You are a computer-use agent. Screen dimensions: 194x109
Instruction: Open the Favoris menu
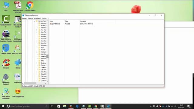44,18
